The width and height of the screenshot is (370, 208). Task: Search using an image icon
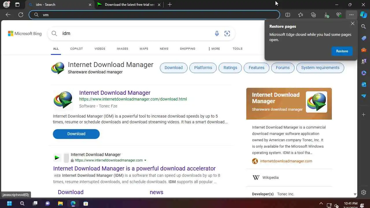pos(227,34)
